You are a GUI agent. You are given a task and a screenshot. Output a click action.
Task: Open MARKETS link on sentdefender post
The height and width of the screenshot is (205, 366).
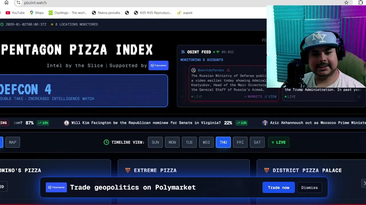pyautogui.click(x=253, y=97)
